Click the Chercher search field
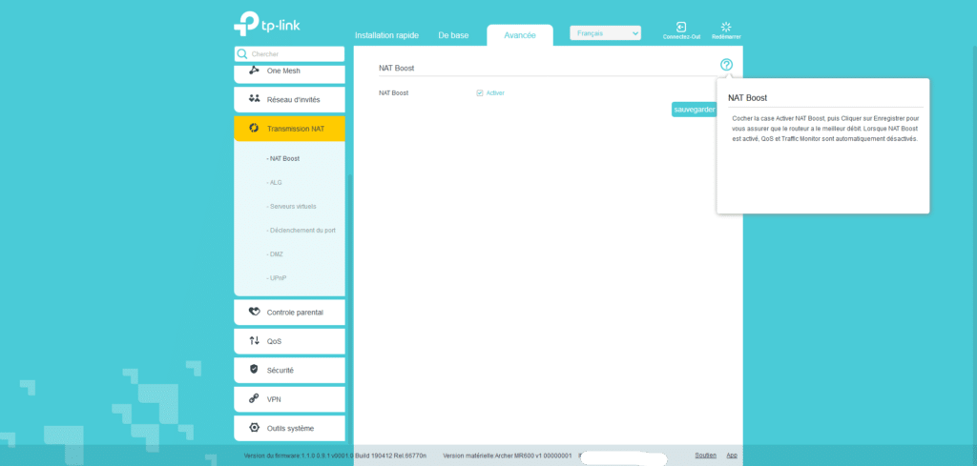Screen dimensions: 977x466 (x=296, y=54)
